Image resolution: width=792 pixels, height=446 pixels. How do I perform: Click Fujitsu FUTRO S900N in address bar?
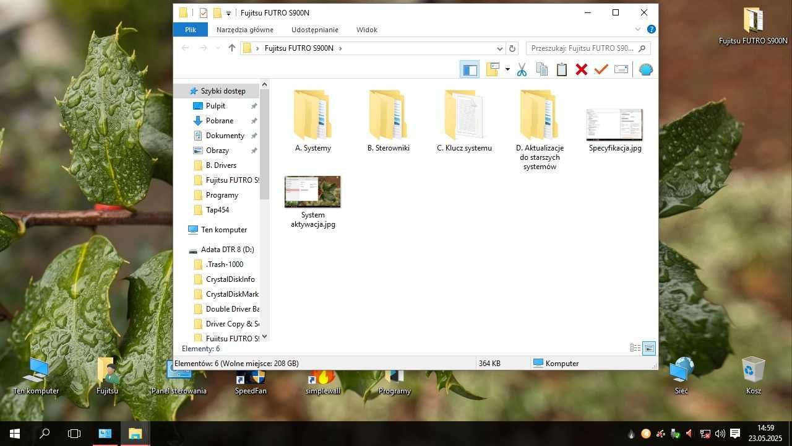coord(299,48)
